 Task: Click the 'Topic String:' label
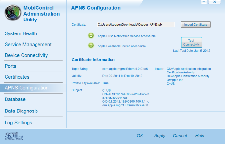pos(80,69)
